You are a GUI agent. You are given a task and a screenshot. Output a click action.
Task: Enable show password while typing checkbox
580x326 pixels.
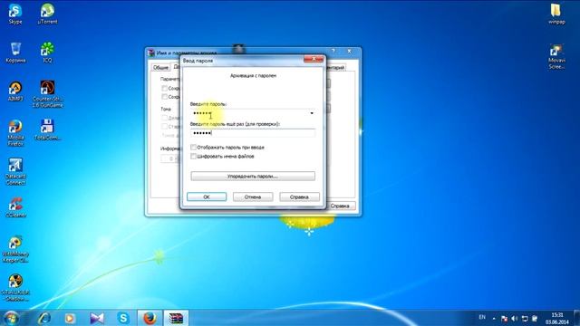193,147
